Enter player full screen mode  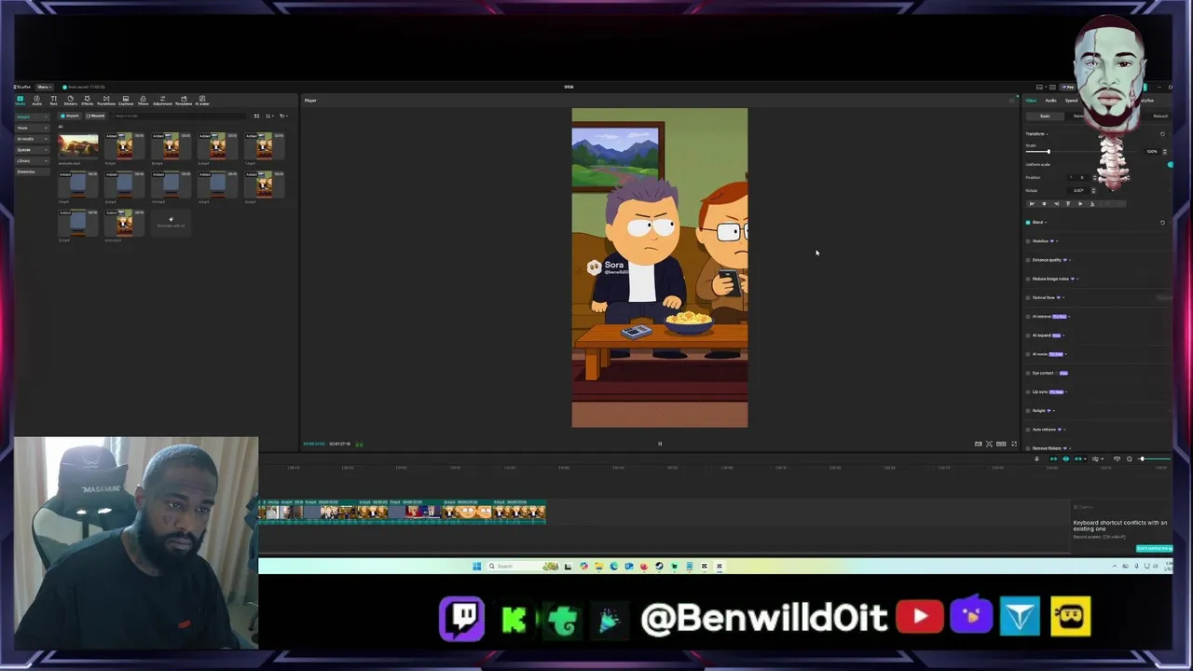click(x=1014, y=444)
